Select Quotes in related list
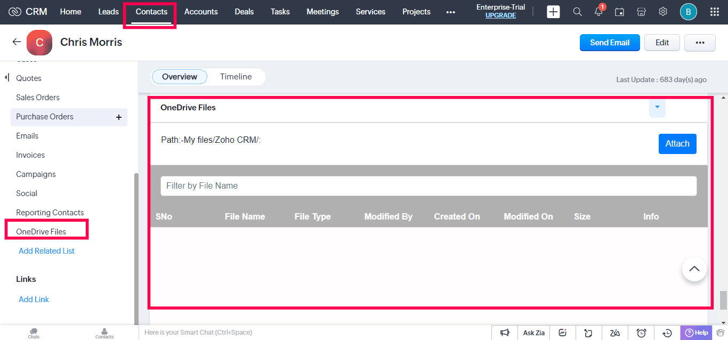 pos(29,78)
